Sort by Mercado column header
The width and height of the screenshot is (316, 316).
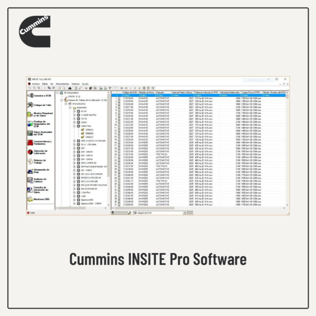tap(163, 92)
